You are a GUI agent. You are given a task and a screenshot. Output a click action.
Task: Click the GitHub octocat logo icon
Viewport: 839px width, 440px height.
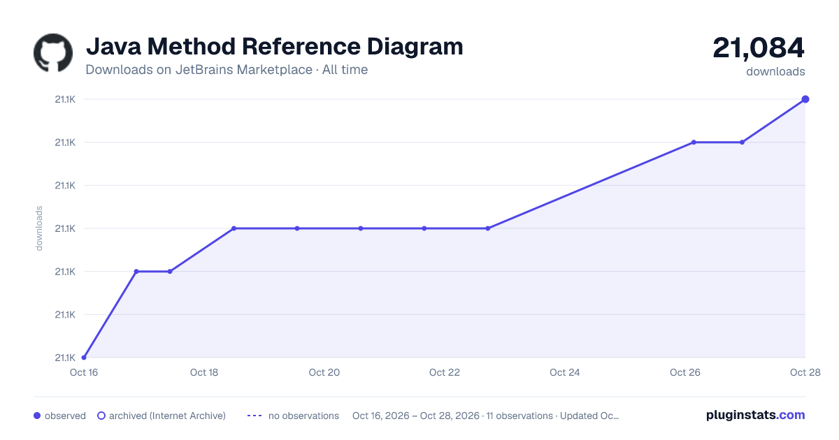(x=53, y=53)
